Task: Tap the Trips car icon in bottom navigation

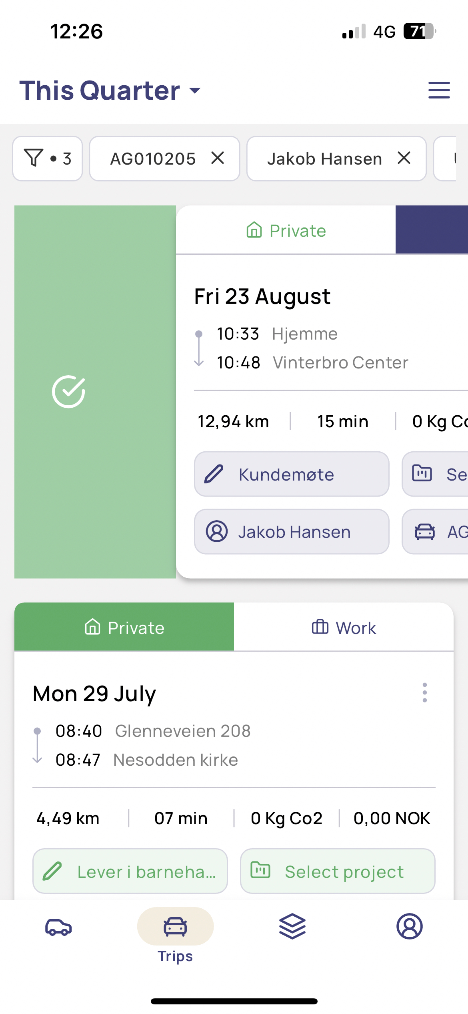Action: (175, 926)
